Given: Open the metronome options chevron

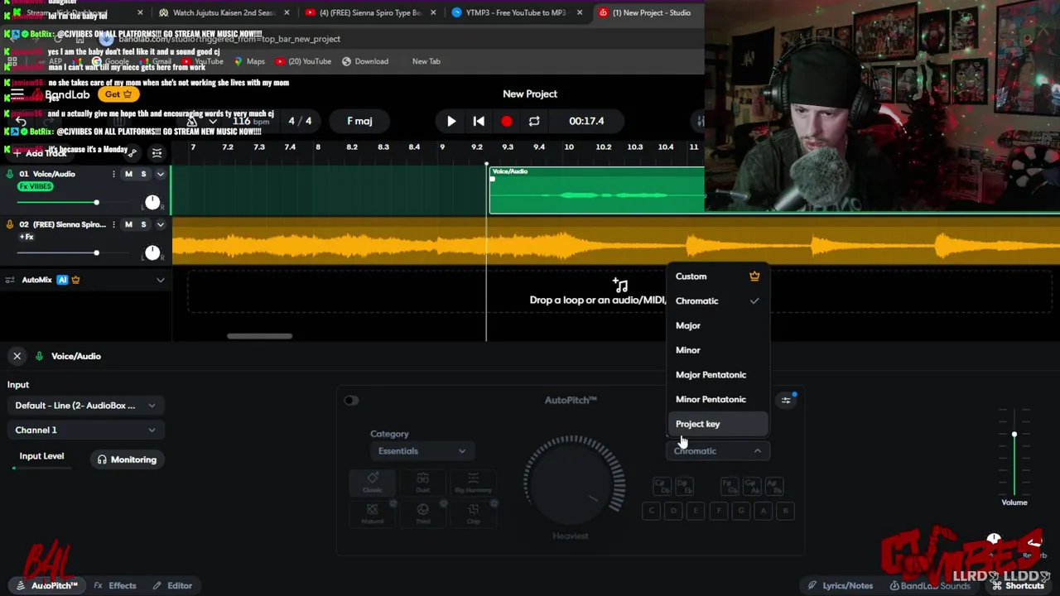Looking at the screenshot, I should (213, 121).
